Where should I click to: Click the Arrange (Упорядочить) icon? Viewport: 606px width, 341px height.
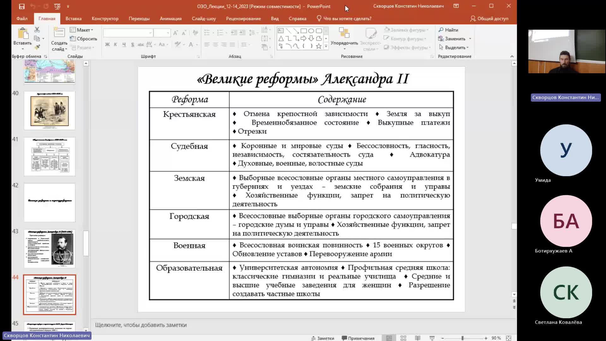coord(344,33)
